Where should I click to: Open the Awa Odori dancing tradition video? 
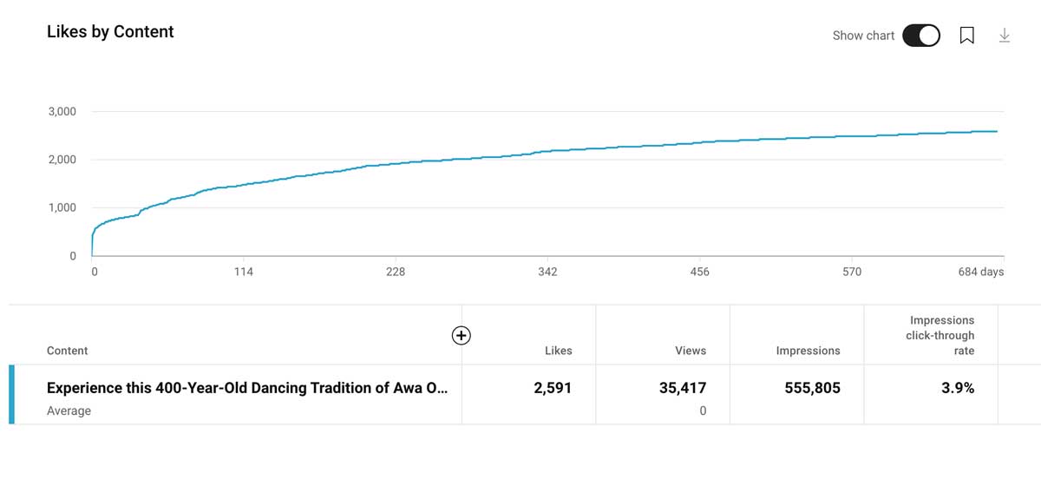(247, 388)
